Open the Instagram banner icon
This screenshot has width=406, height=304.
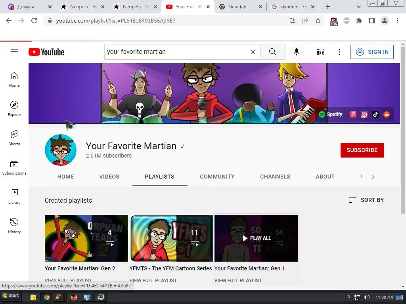click(x=364, y=114)
